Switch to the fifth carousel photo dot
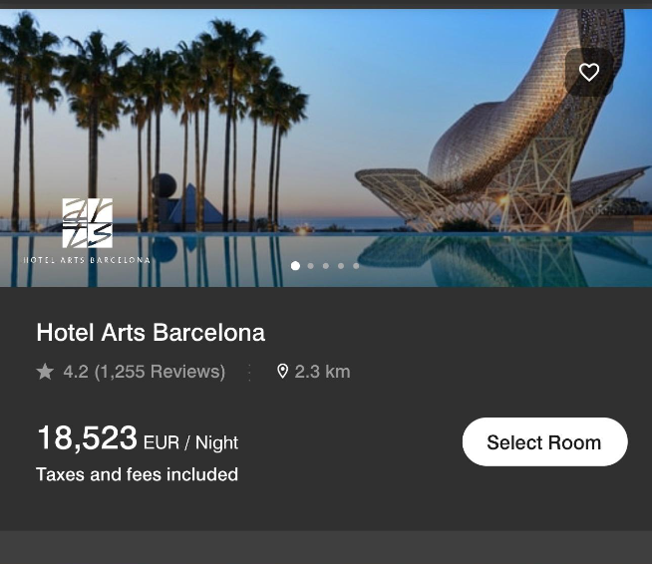The image size is (652, 564). coord(356,266)
